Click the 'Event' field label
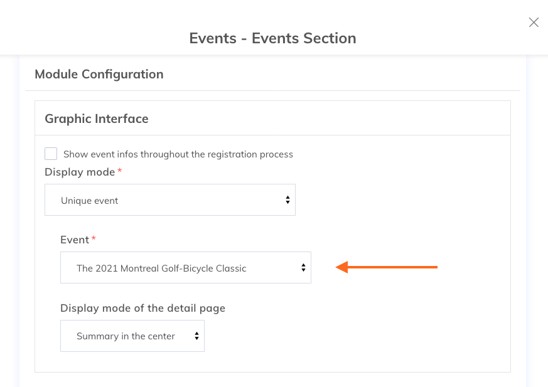The image size is (548, 387). click(75, 240)
